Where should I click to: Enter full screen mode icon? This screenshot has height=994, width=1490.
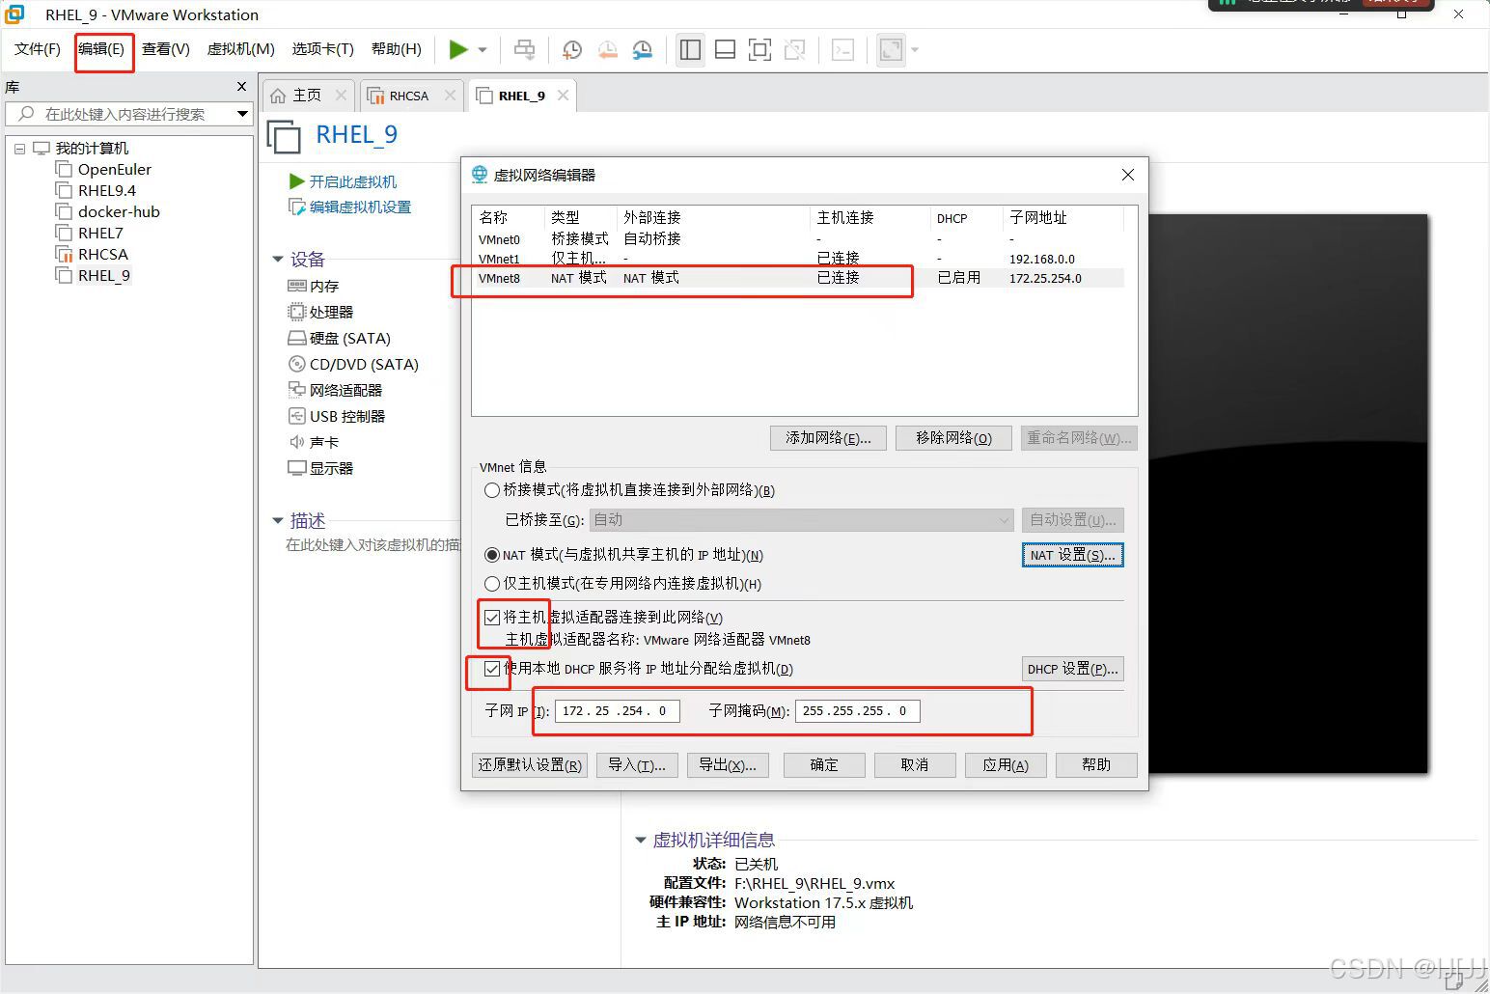point(760,49)
